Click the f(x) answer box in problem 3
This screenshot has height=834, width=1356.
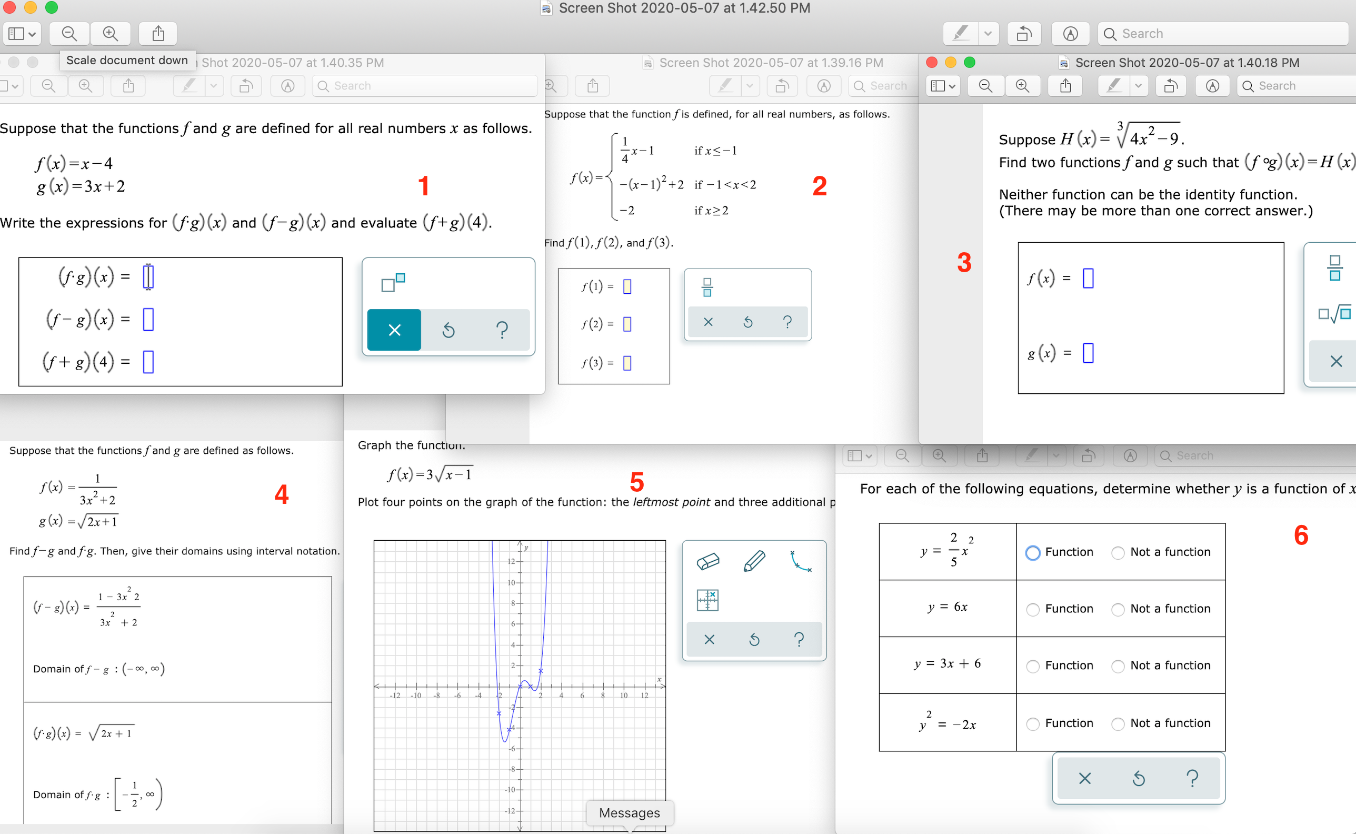pyautogui.click(x=1088, y=279)
